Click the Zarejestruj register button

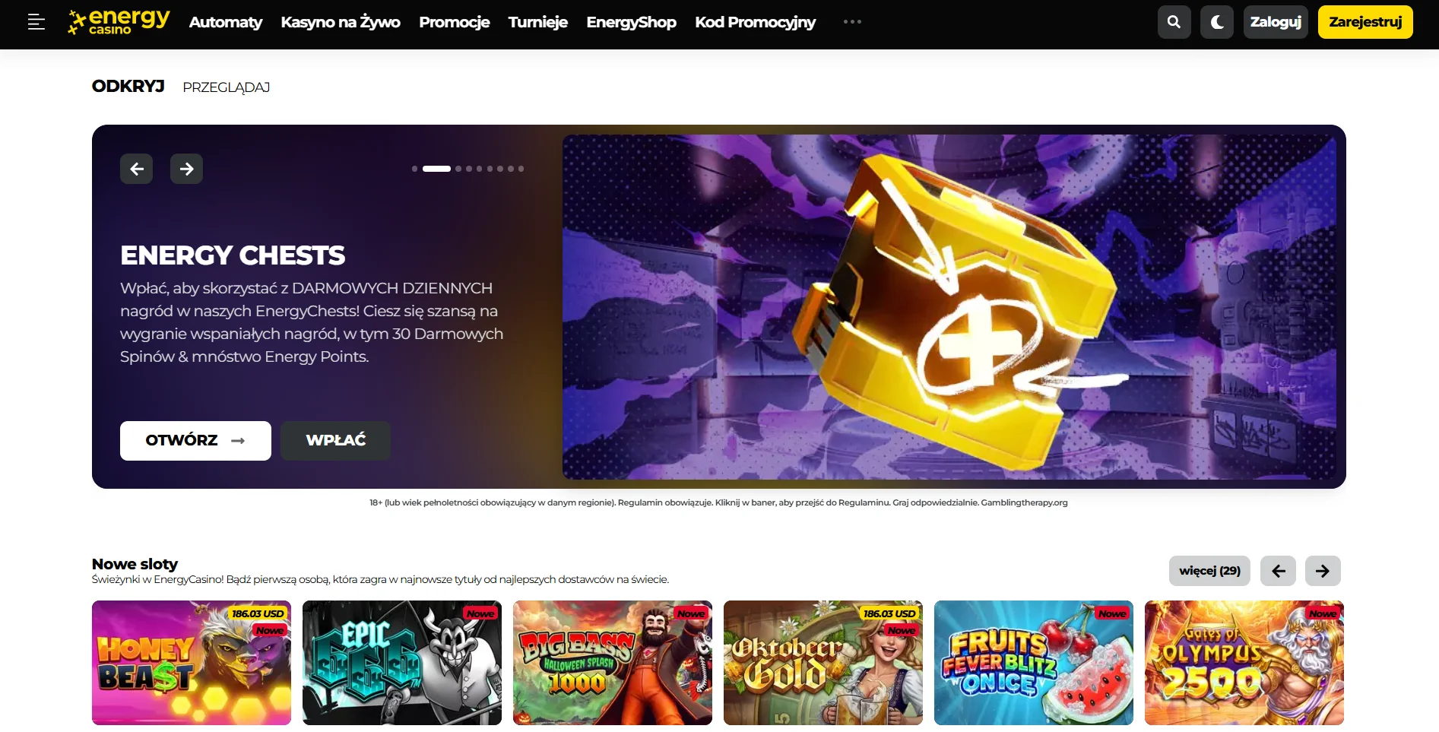1365,22
